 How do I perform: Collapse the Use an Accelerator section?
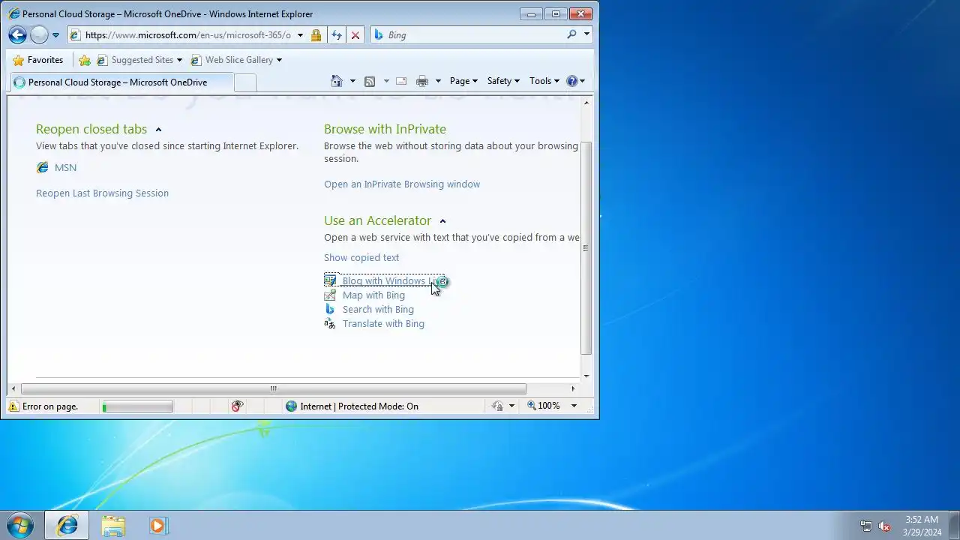[x=442, y=221]
